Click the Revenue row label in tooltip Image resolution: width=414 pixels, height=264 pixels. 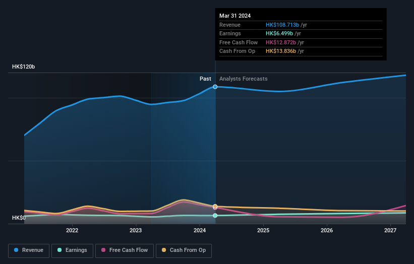point(230,25)
